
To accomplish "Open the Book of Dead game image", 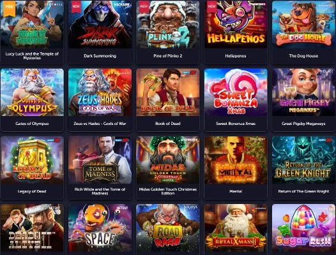I will pos(168,92).
